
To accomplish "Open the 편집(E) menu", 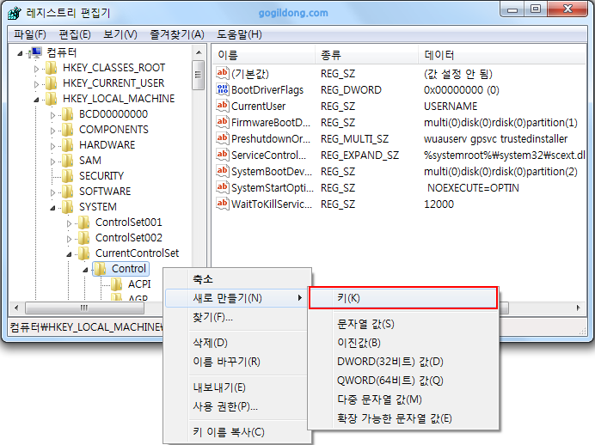I will (x=75, y=34).
